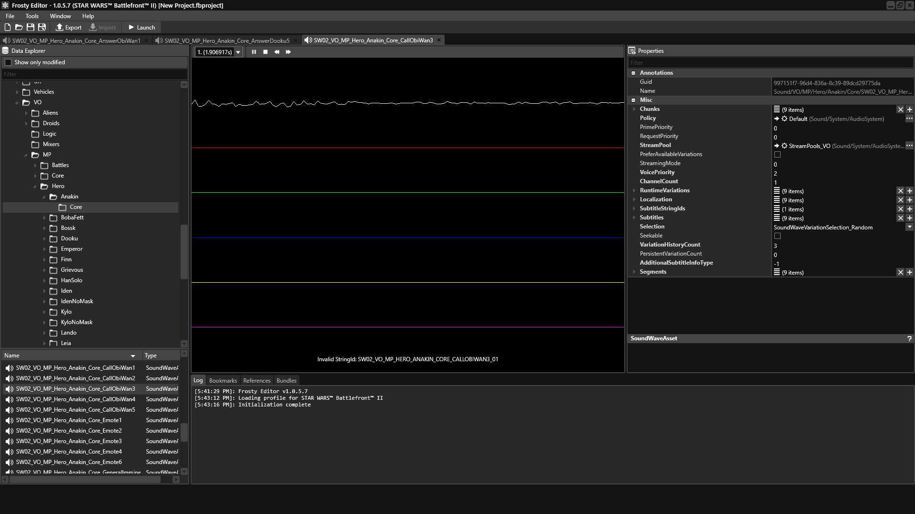Select the Bookmarks tab in bottom panel
Viewport: 915px width, 514px height.
tap(223, 380)
